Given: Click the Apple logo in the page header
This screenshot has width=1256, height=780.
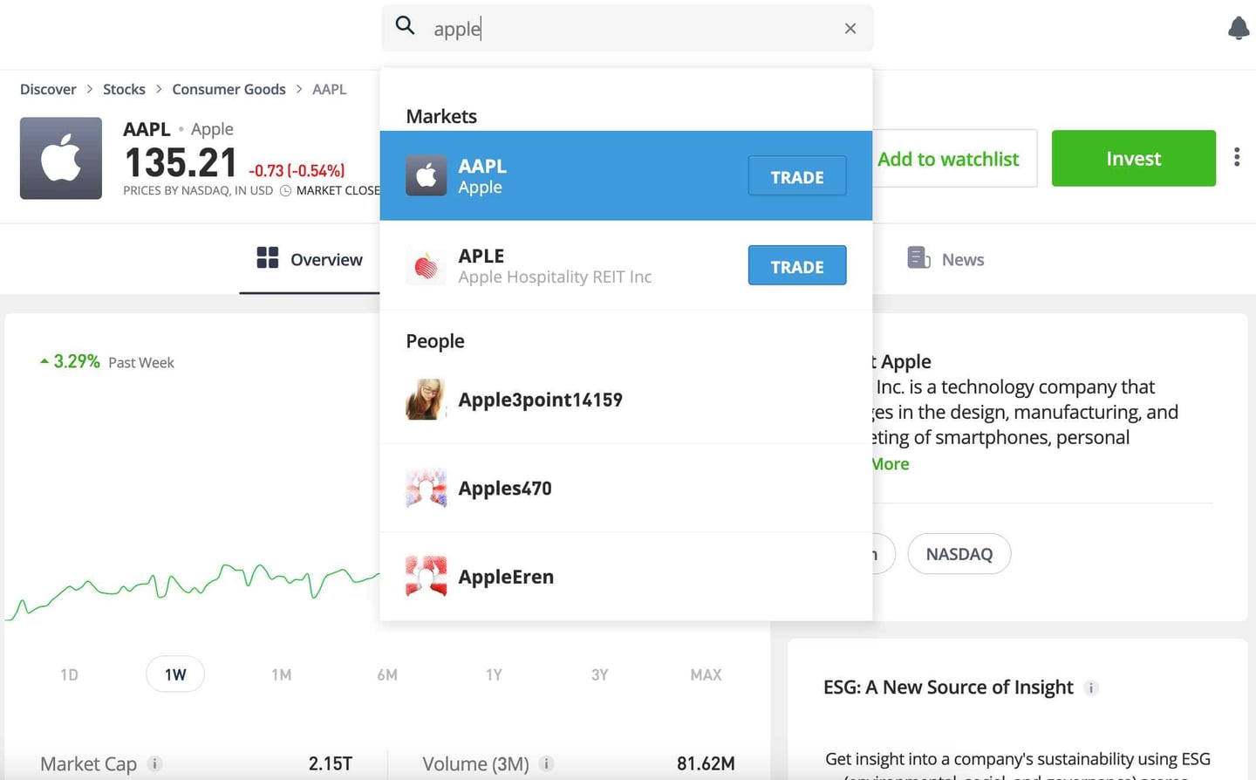Looking at the screenshot, I should point(60,158).
